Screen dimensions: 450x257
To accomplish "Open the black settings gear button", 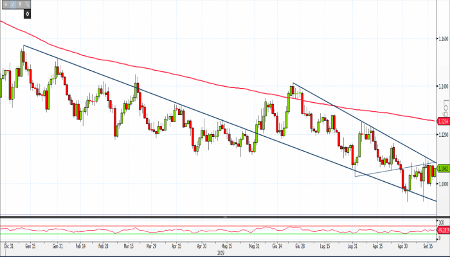I will tap(27, 13).
